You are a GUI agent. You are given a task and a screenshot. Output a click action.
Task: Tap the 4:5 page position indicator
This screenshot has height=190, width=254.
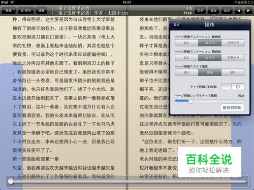(189, 8)
